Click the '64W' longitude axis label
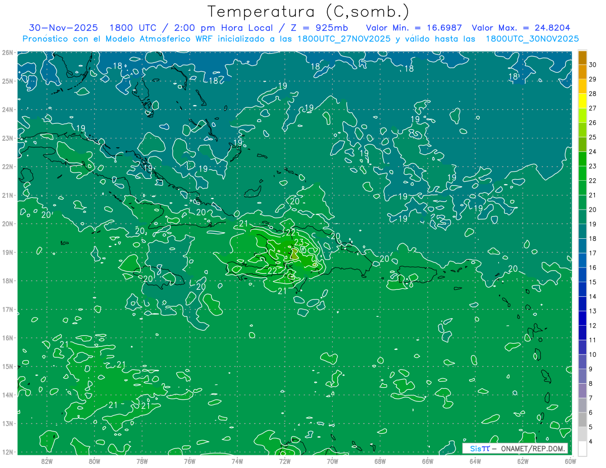The width and height of the screenshot is (606, 468). point(475,460)
